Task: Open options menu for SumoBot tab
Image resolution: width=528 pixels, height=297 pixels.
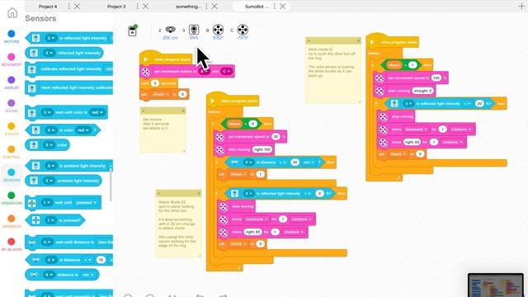Action: [275, 7]
